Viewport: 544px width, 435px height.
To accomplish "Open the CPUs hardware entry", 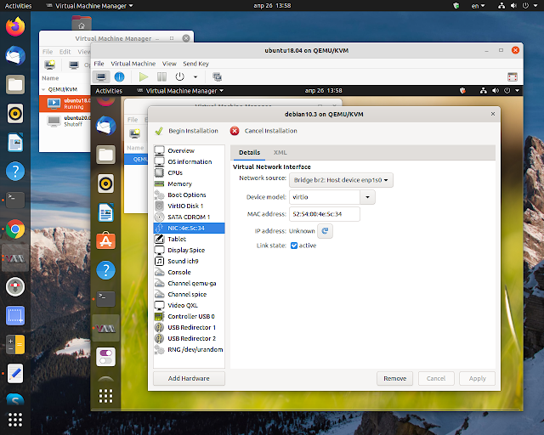I will (x=189, y=172).
